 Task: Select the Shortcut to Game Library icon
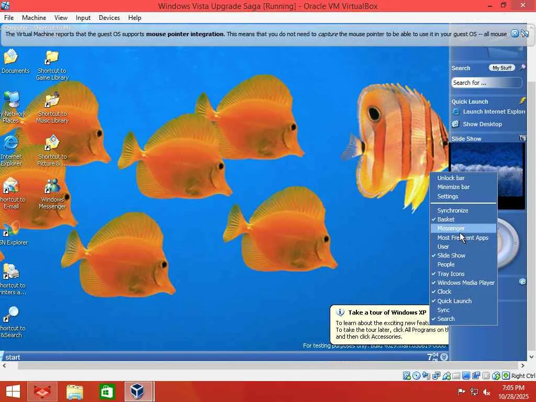52,65
